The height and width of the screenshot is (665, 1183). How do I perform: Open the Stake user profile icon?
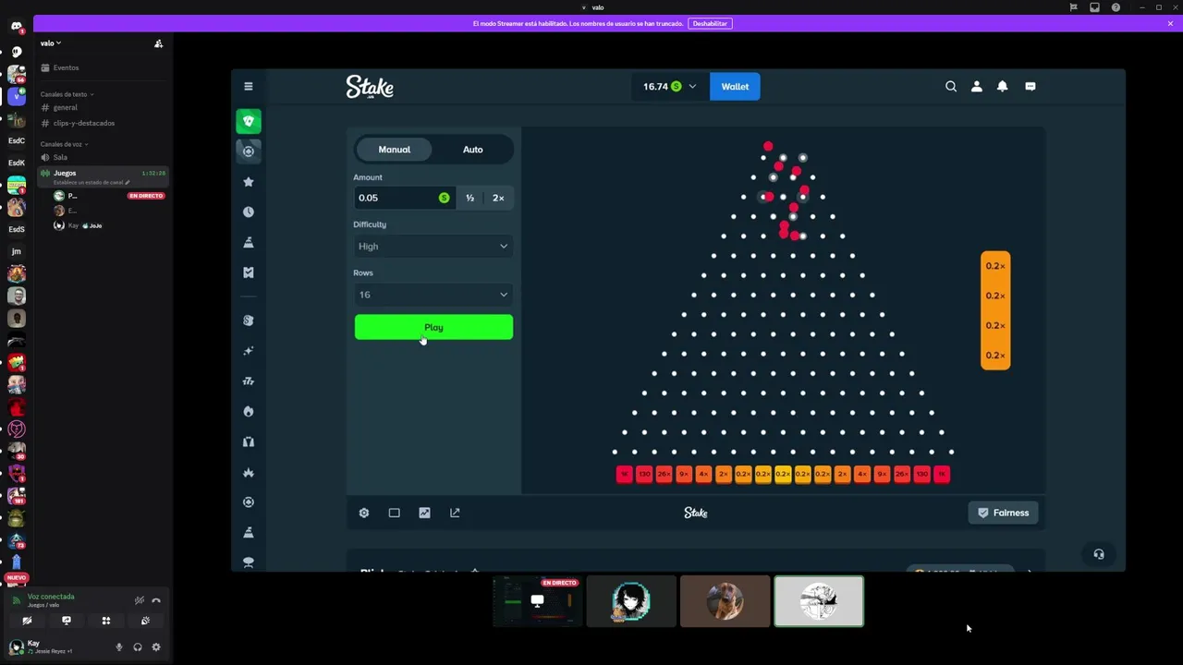(977, 86)
